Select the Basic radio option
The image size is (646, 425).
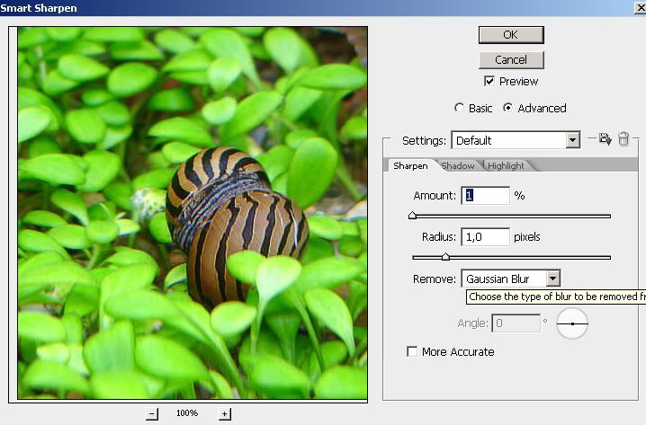[x=461, y=108]
